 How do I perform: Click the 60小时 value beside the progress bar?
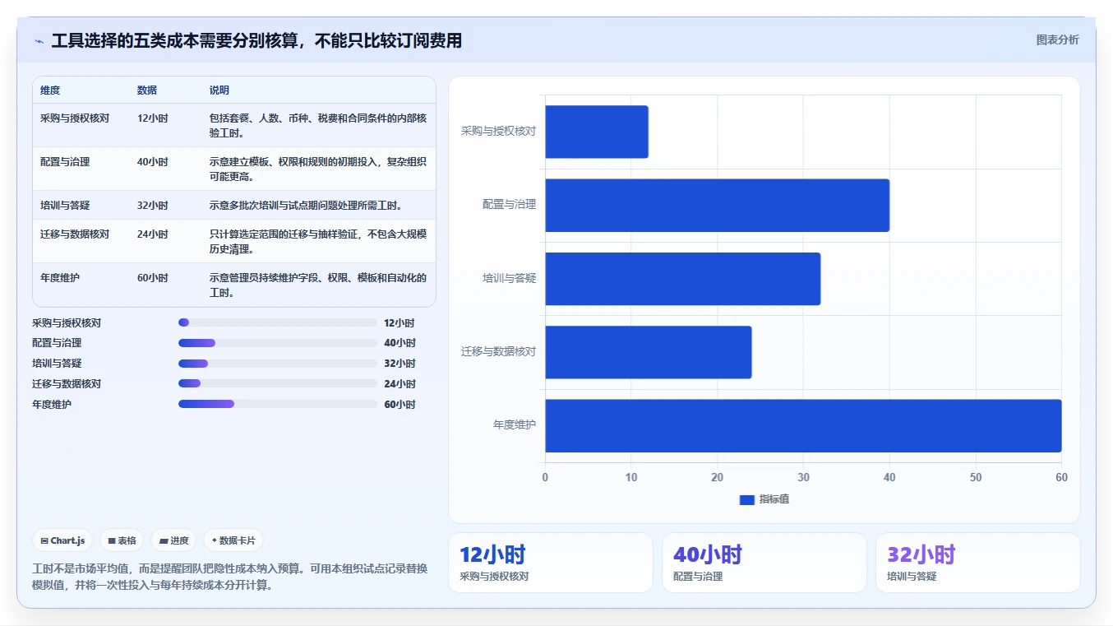click(x=399, y=405)
